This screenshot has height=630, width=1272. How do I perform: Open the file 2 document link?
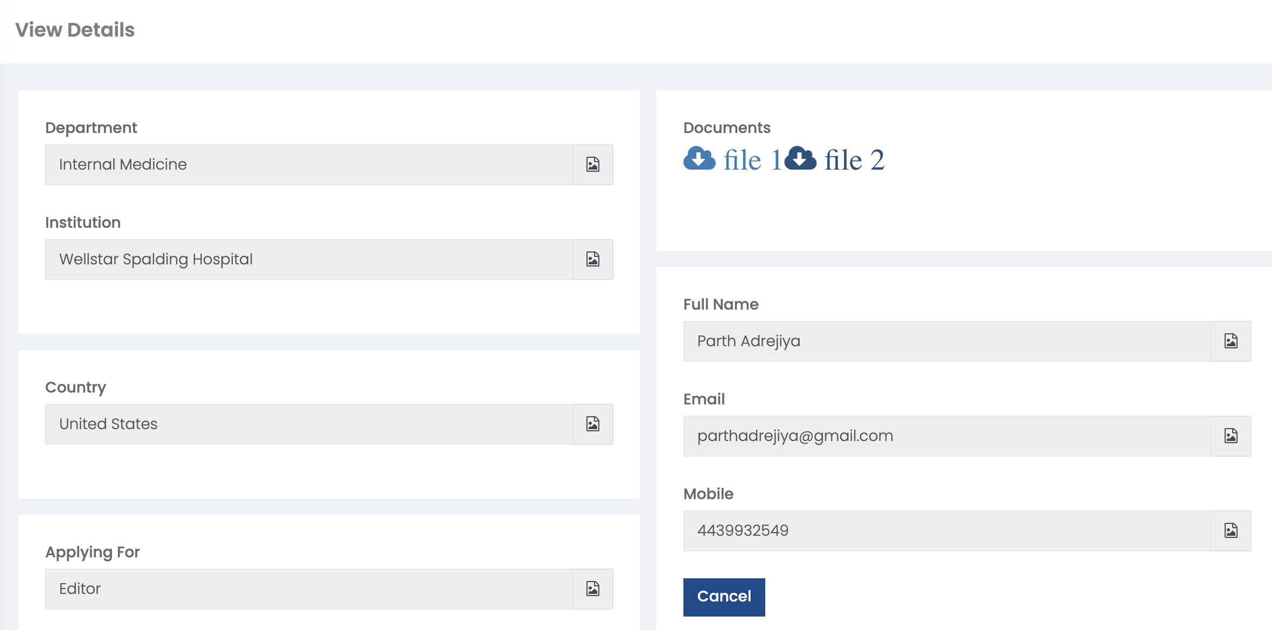click(x=854, y=160)
